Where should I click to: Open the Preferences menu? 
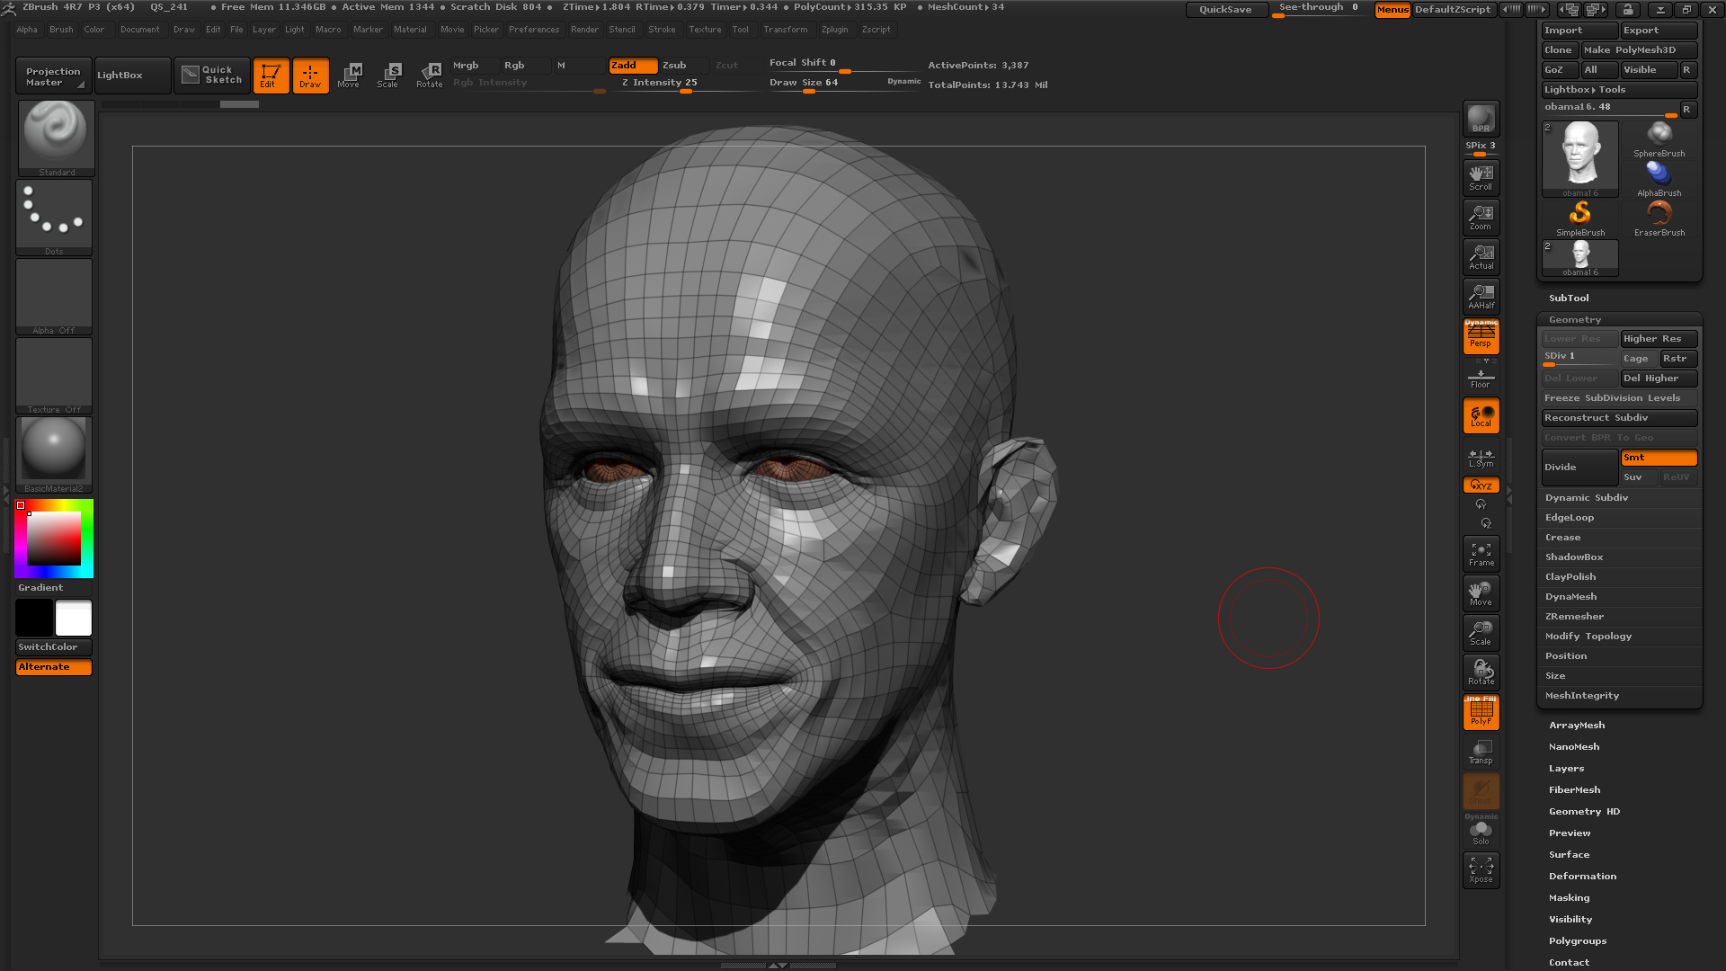click(x=534, y=30)
